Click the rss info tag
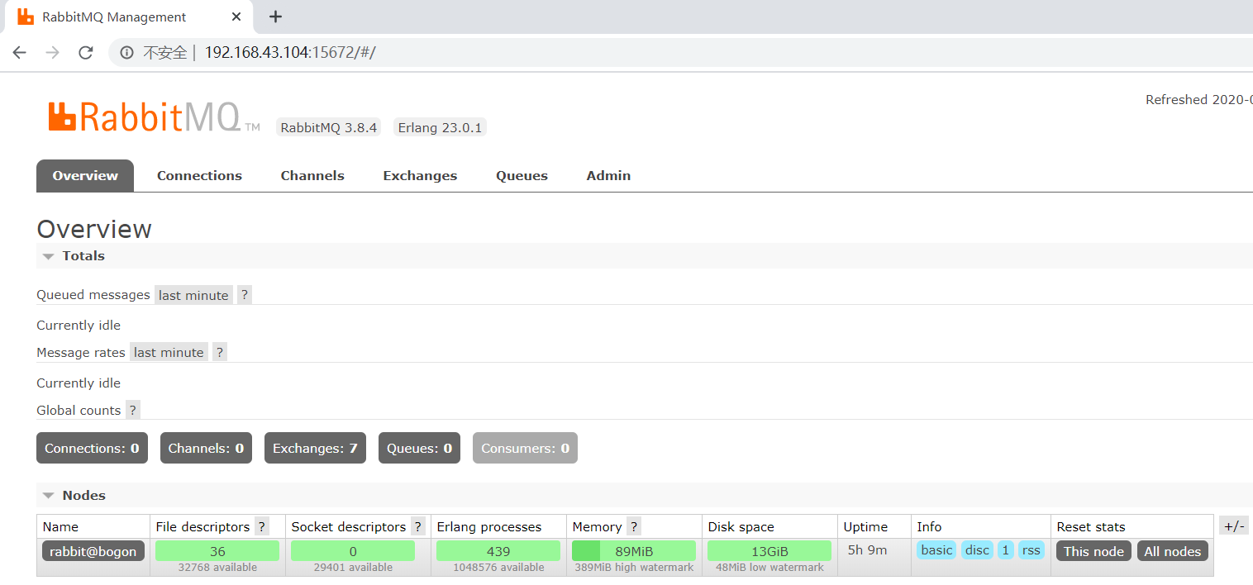1253x585 pixels. click(x=1031, y=550)
